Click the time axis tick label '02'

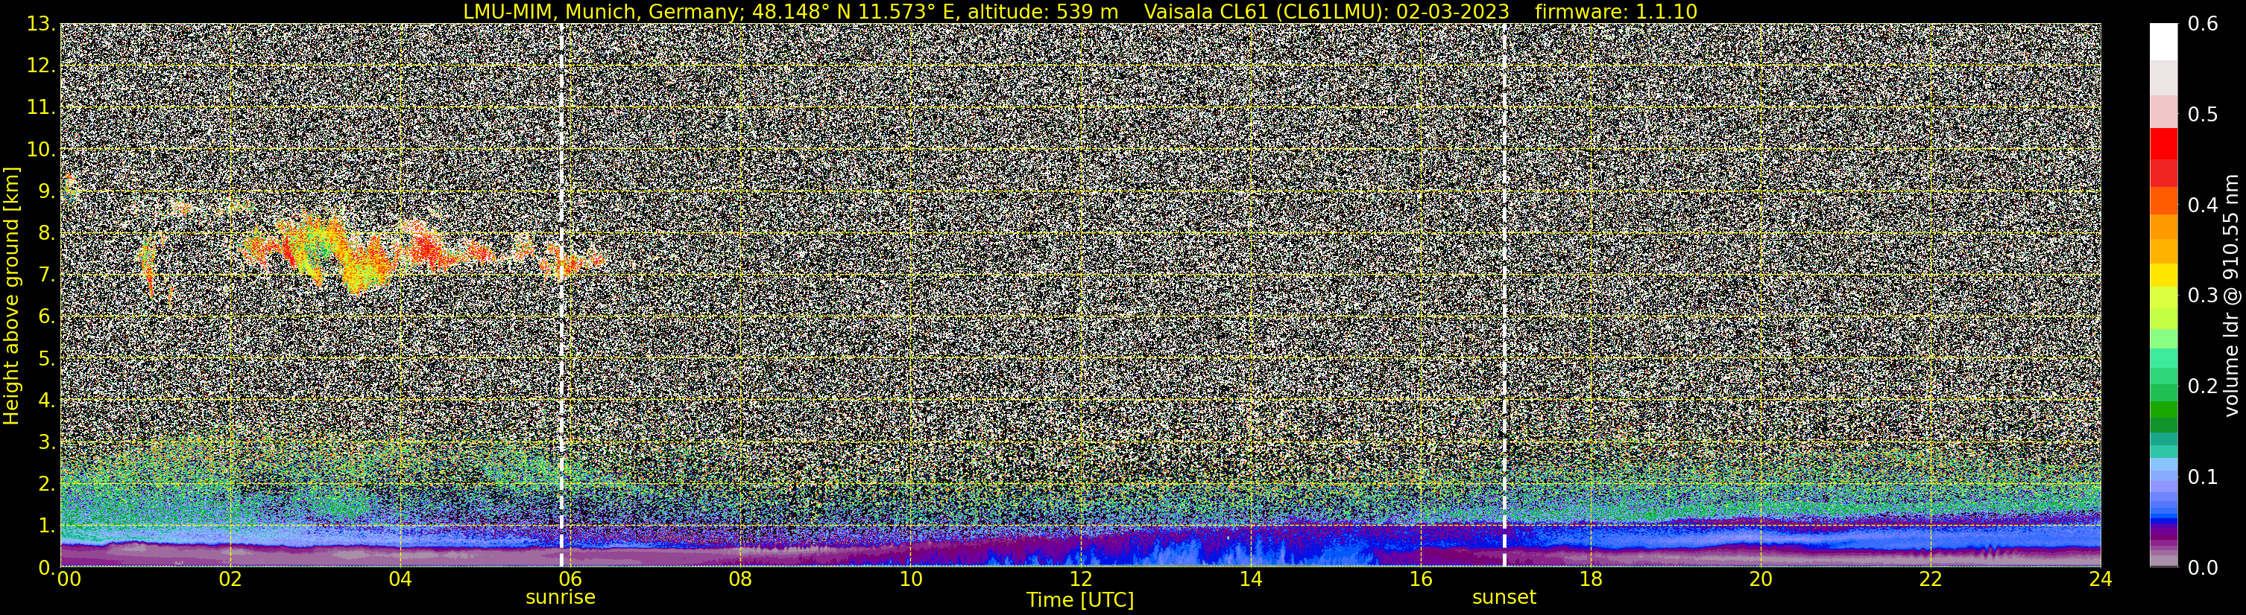(x=230, y=579)
